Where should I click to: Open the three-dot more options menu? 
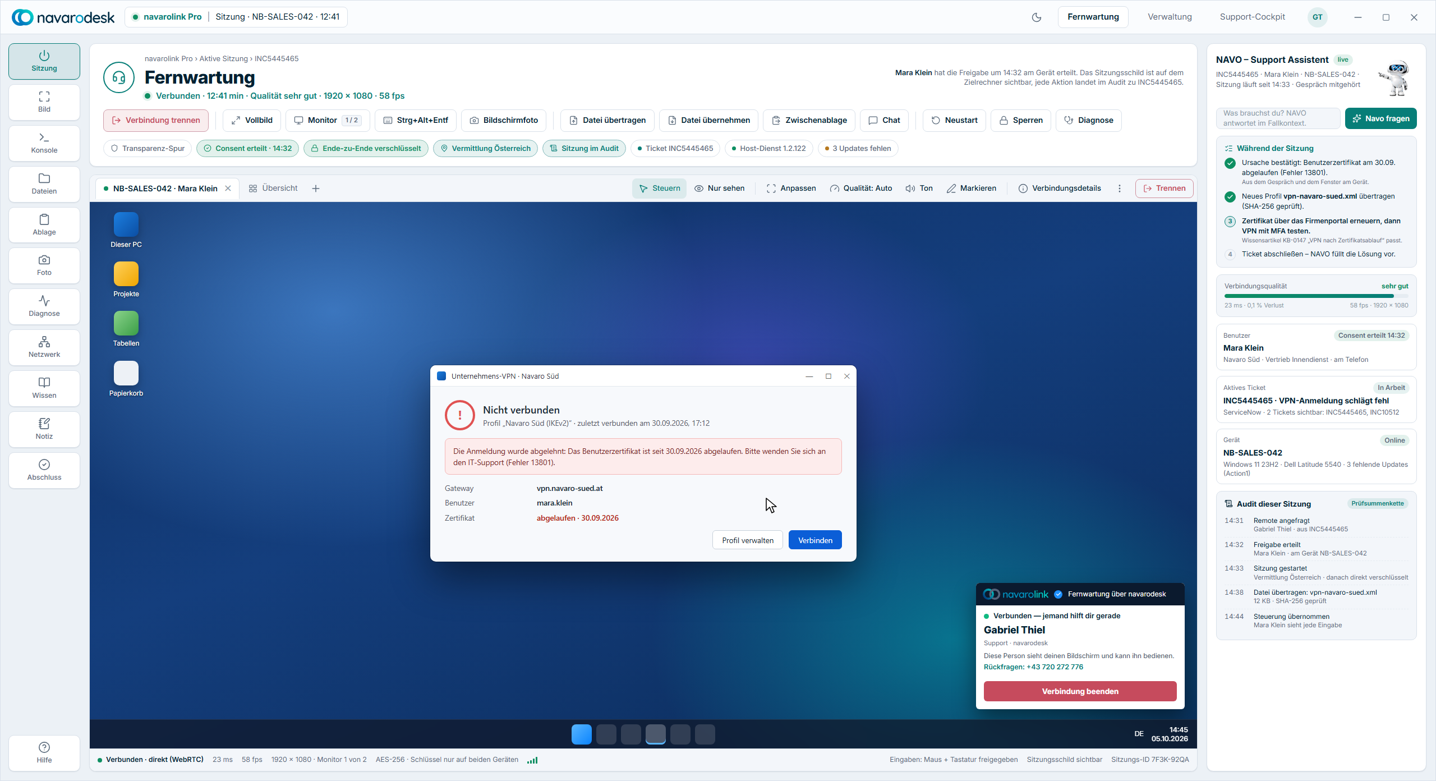(x=1120, y=189)
